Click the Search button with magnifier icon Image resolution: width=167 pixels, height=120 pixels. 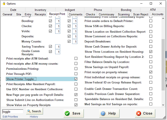(x=34, y=111)
